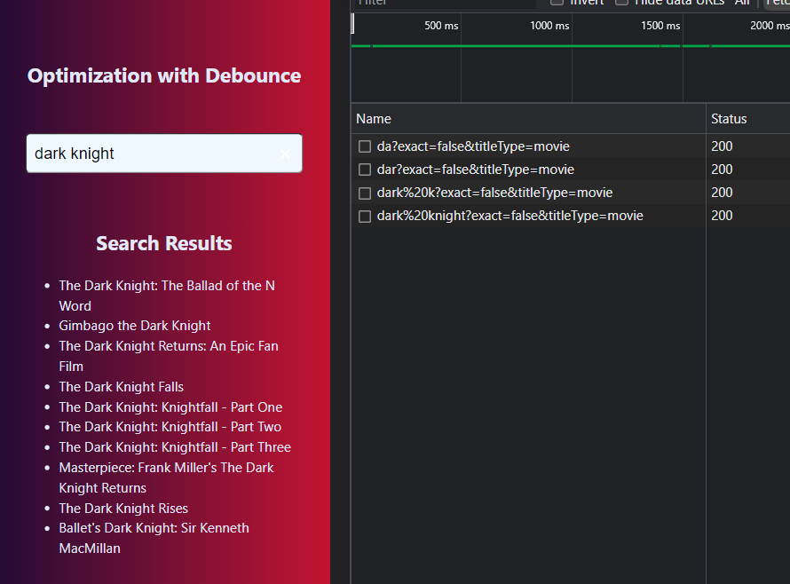The image size is (790, 584).
Task: Tick the checkbox for da?exact=false request
Action: tap(364, 146)
